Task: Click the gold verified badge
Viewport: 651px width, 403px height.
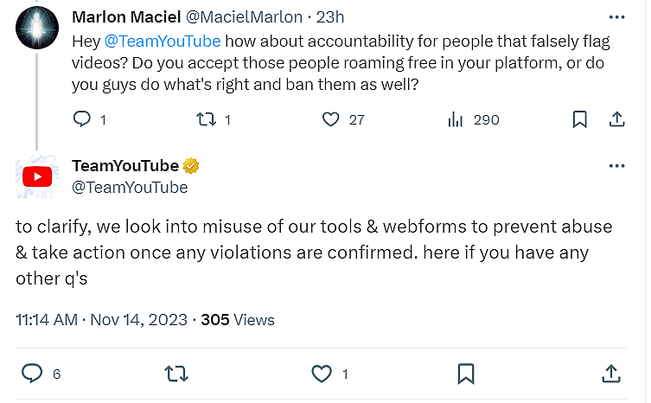Action: click(x=191, y=166)
